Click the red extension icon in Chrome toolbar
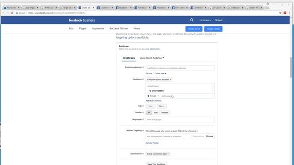Screen dimensions: 294x165 [285, 13]
